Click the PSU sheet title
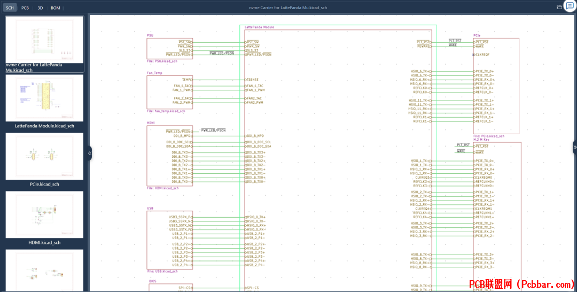Image resolution: width=577 pixels, height=292 pixels. click(x=150, y=36)
